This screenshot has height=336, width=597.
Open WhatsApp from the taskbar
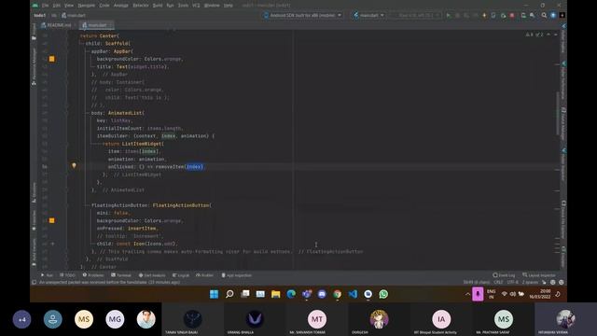(x=383, y=294)
